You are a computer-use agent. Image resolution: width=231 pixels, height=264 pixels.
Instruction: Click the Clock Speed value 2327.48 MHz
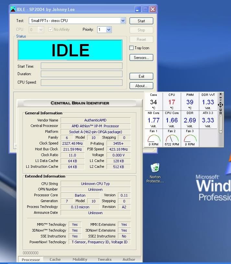tap(72, 143)
